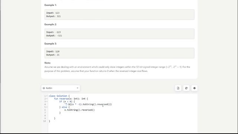Viewport: 238px width, 134px height.
Task: Click 'Example 2:' heading
Action: pos(51,24)
